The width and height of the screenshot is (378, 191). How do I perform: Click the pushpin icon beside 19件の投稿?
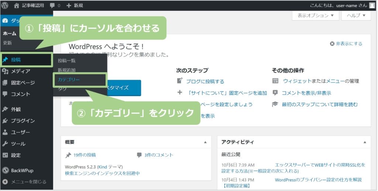[x=68, y=155]
